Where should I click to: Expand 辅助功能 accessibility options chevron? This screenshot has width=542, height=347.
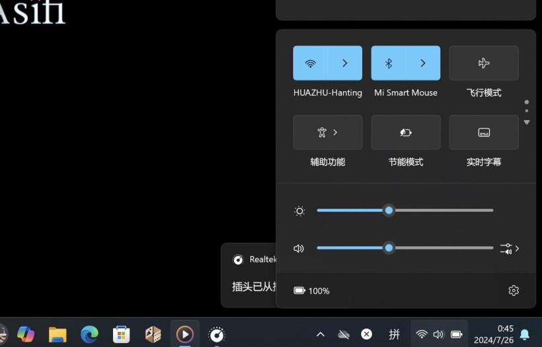335,133
